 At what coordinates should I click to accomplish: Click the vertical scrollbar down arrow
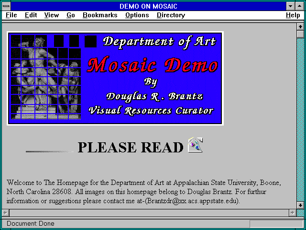click(300, 205)
